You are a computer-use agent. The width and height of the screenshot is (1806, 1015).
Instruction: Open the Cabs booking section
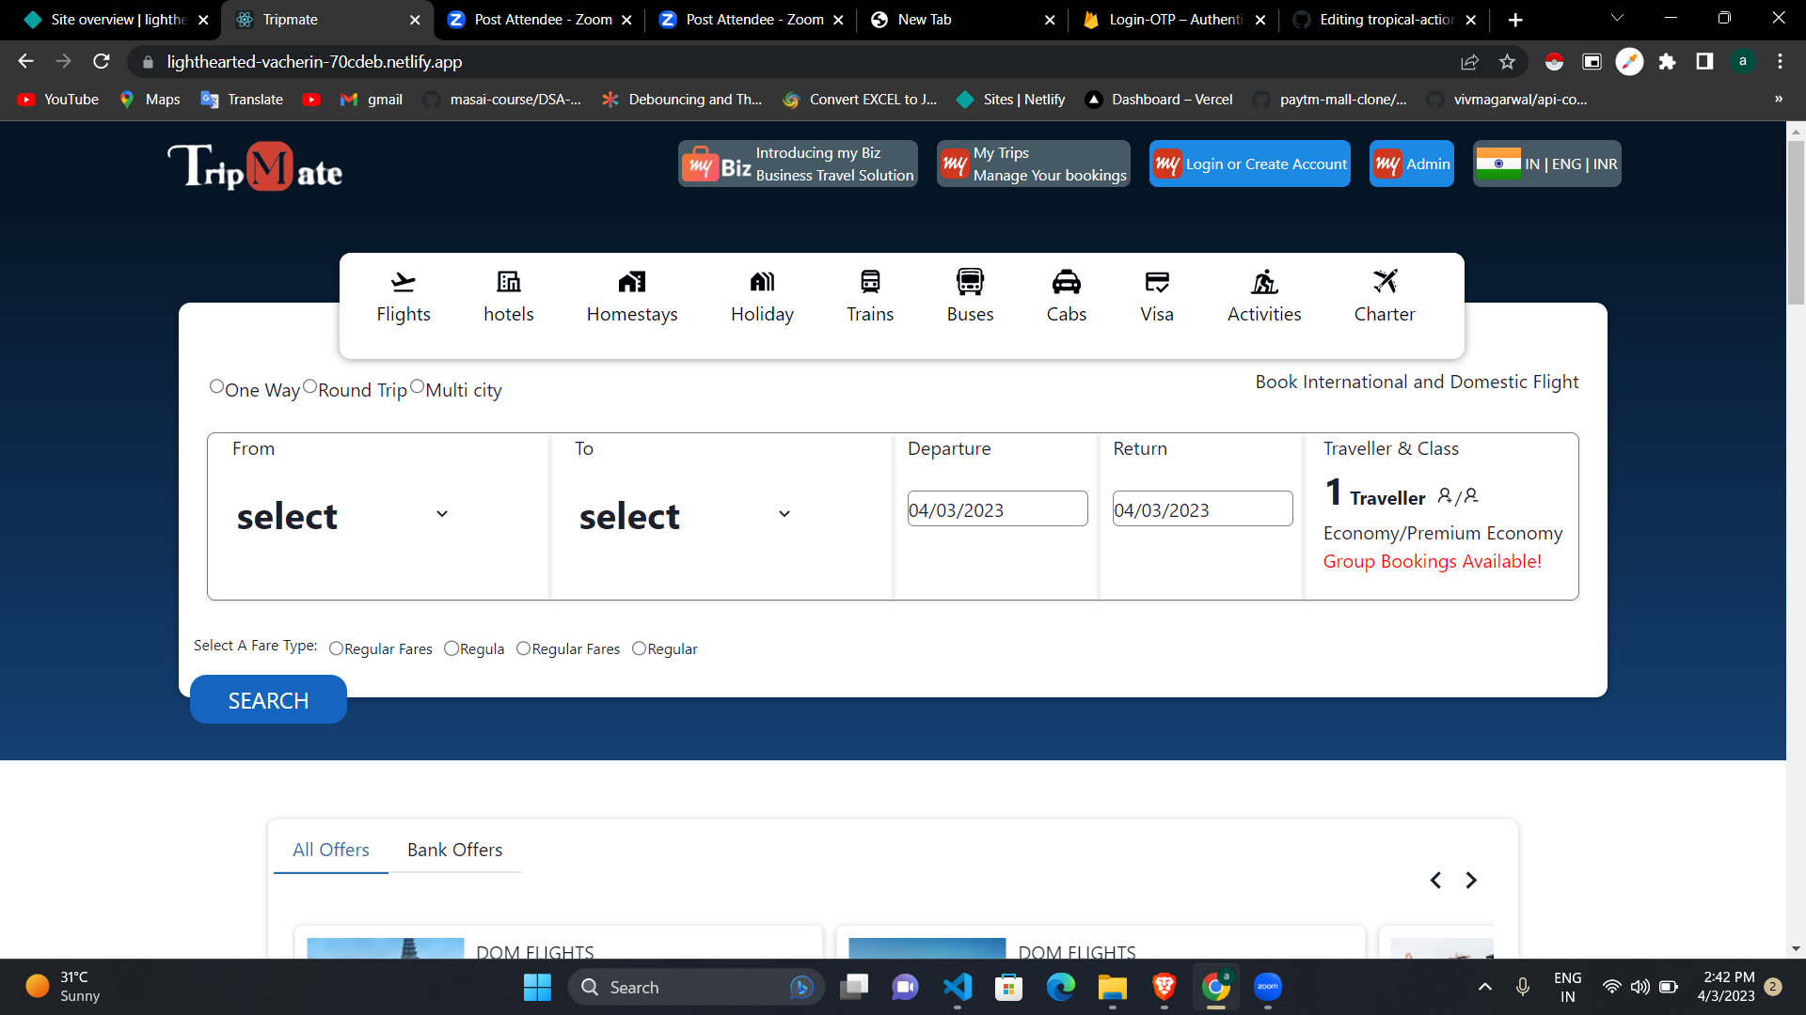click(x=1066, y=294)
